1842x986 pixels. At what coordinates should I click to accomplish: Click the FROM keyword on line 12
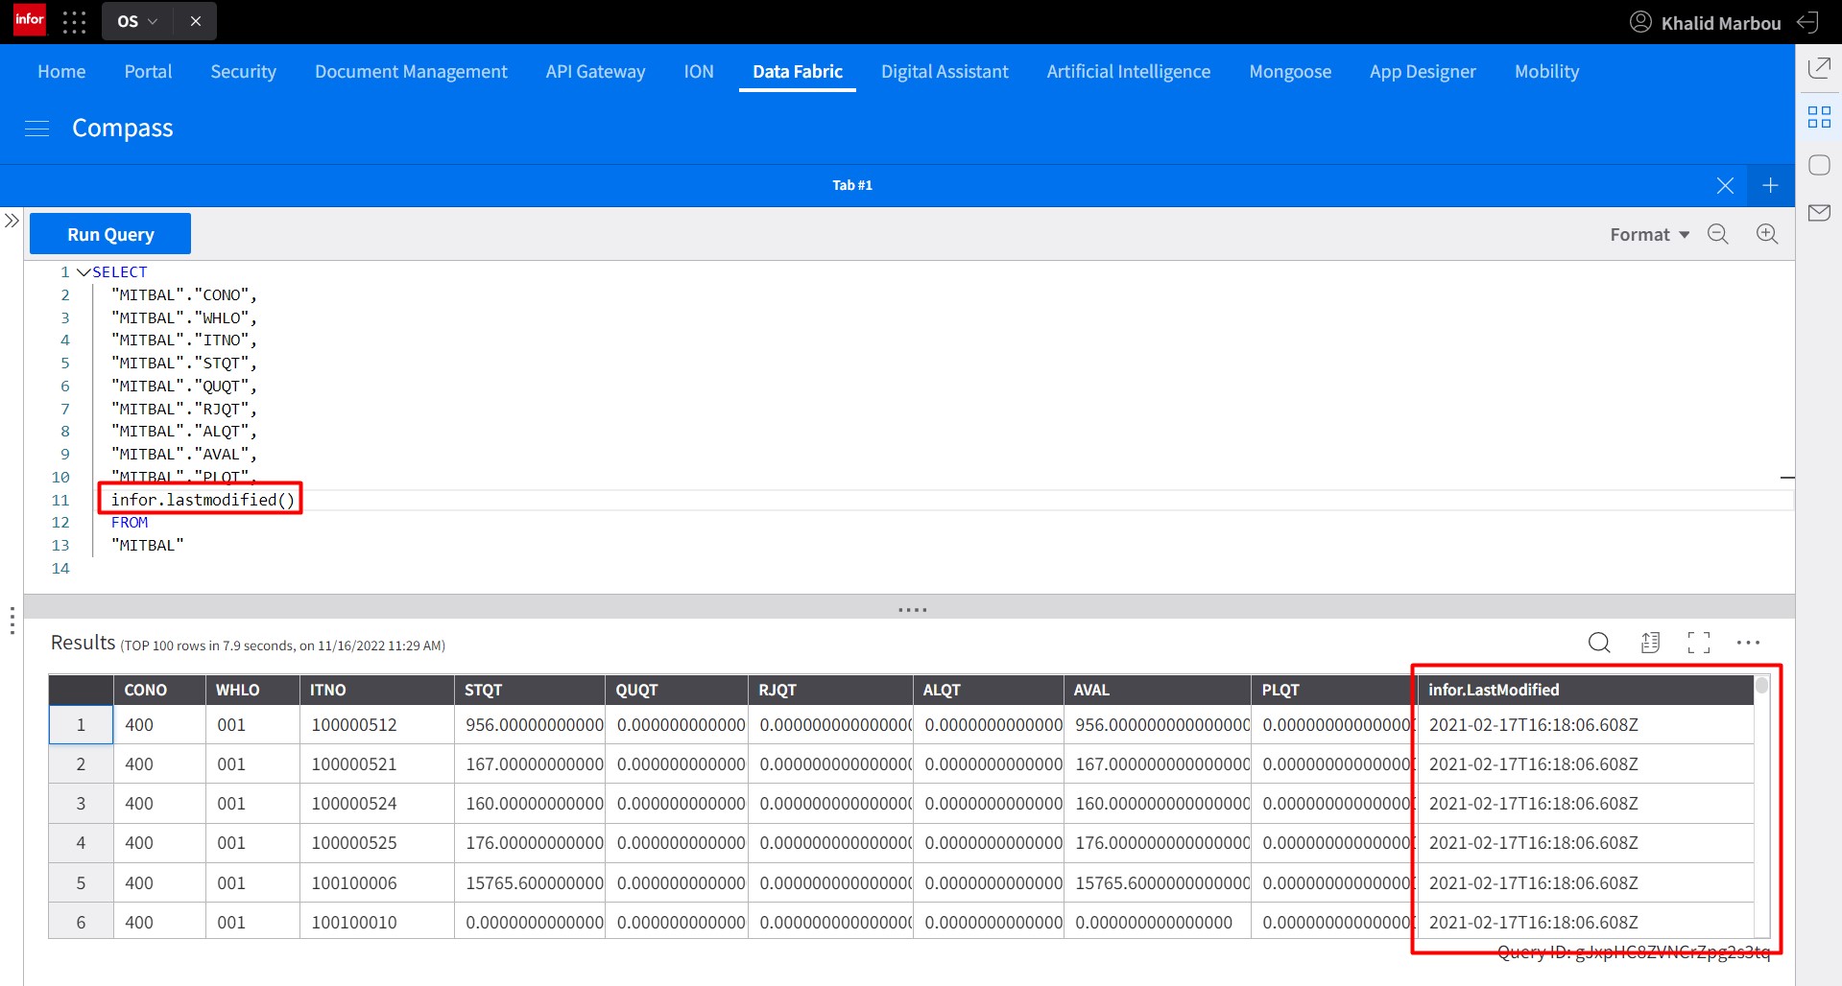(x=130, y=523)
